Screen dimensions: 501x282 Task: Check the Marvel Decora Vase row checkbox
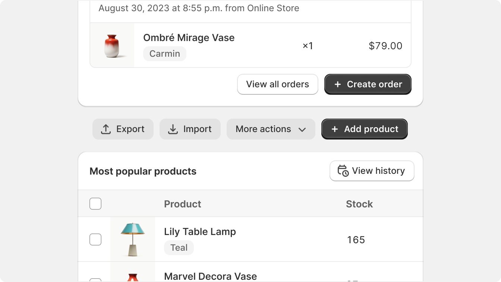tap(95, 280)
